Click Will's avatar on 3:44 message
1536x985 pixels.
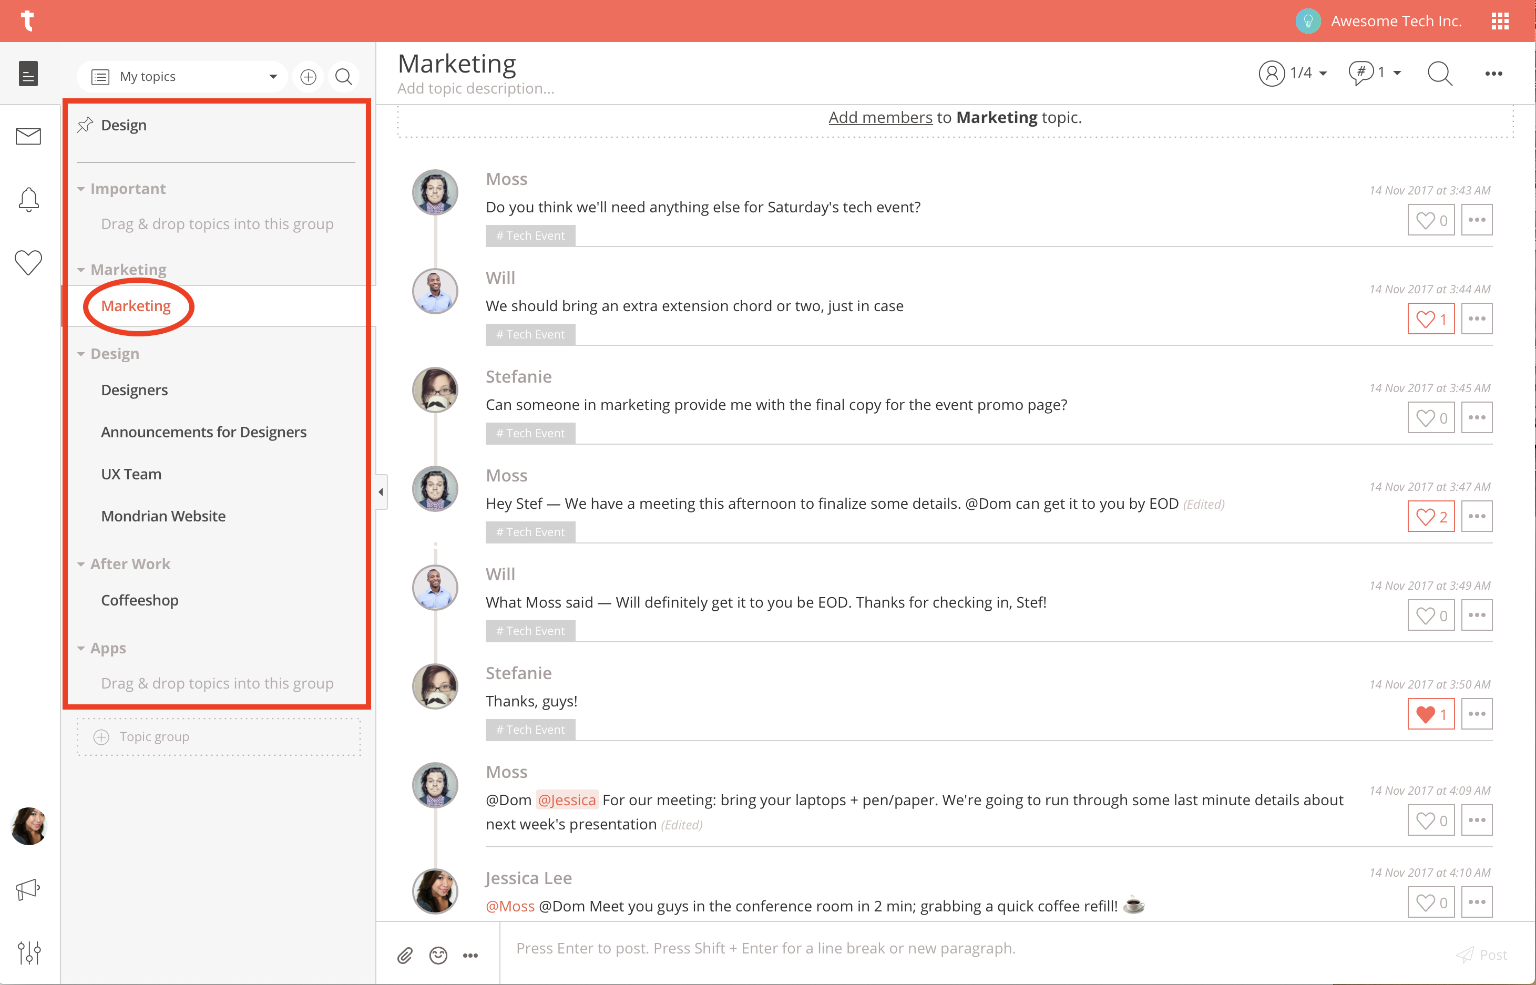435,291
